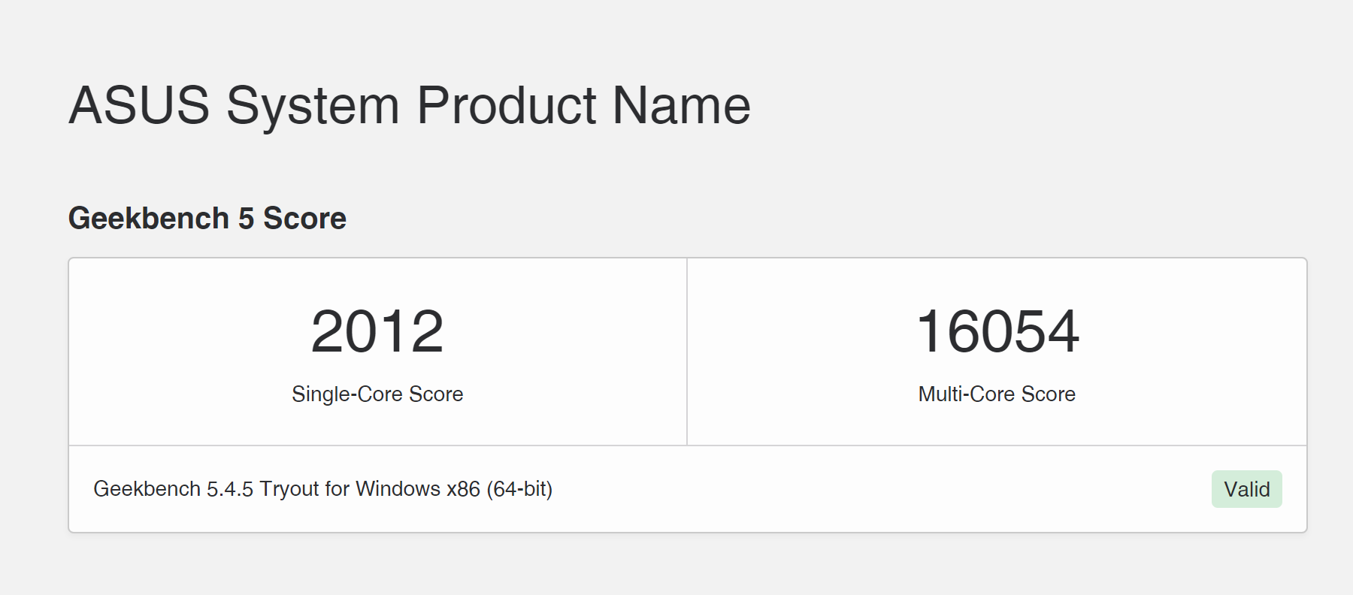
Task: Select the ASUS System Product Name heading
Action: point(410,105)
